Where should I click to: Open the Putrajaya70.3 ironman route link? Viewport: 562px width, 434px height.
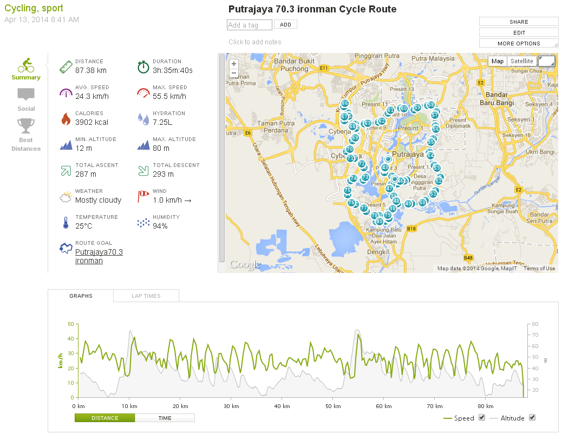(x=99, y=256)
